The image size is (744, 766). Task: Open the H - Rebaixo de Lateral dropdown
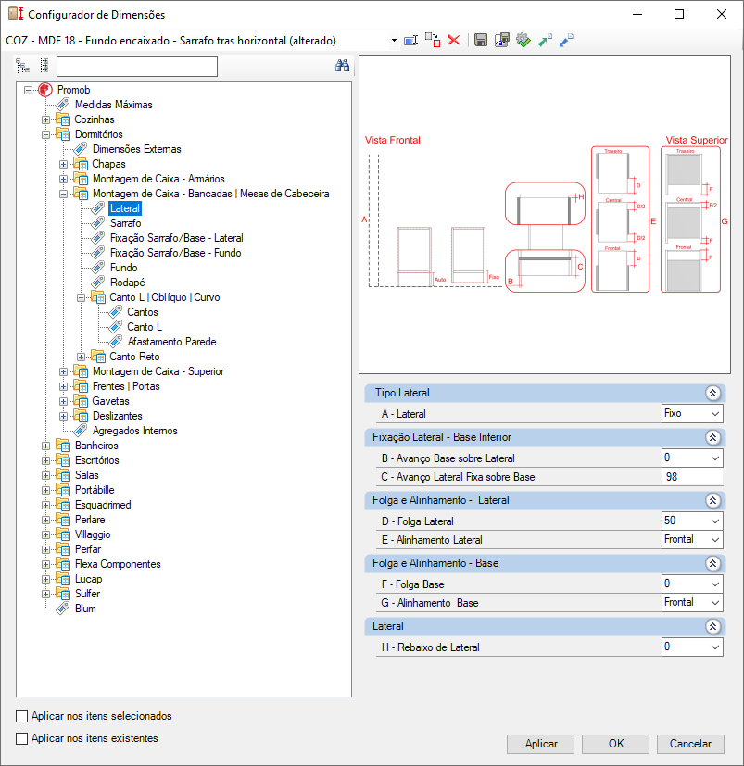tap(714, 647)
